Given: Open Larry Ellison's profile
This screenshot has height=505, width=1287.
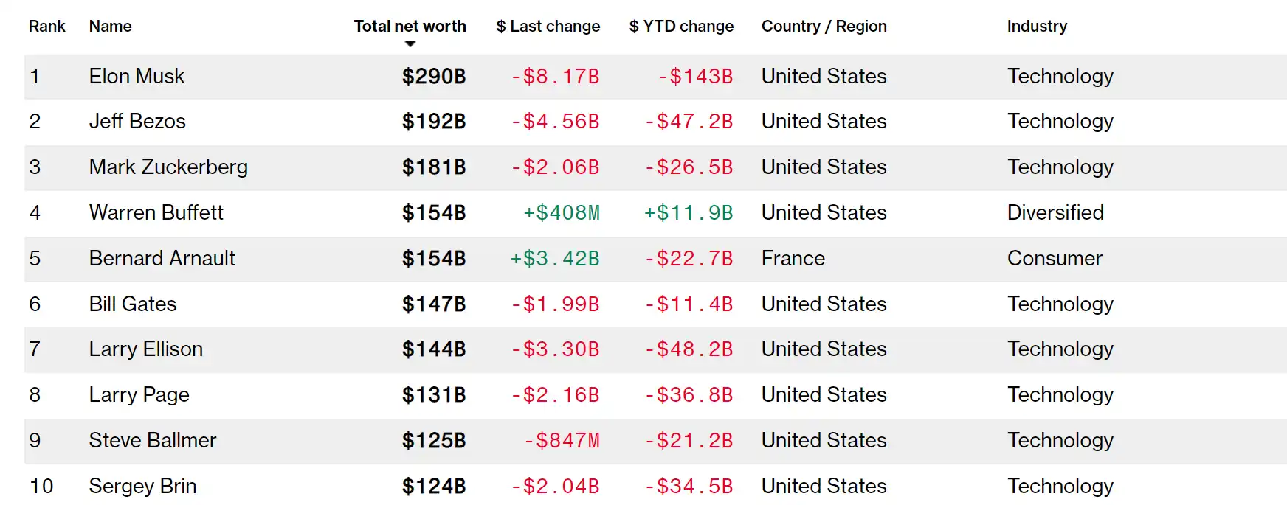Looking at the screenshot, I should tap(145, 349).
